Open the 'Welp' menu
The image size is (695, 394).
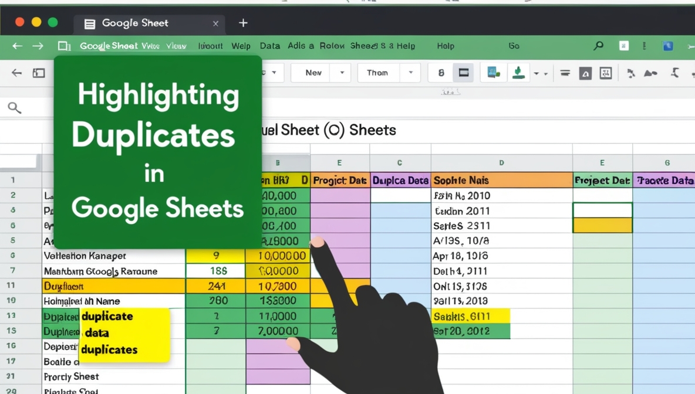click(x=241, y=46)
